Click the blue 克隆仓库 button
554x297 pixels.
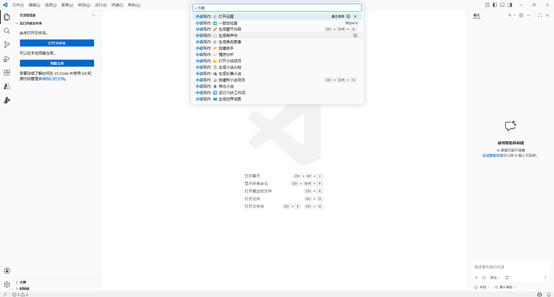click(57, 63)
